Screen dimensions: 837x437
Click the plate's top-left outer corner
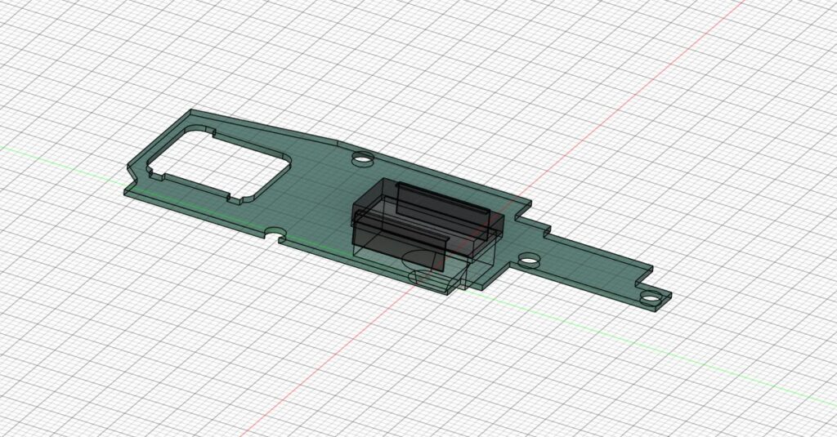pos(191,110)
